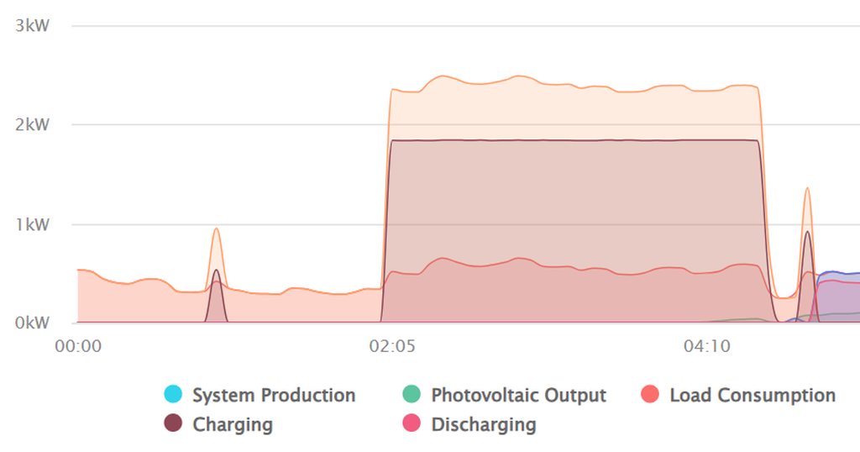Select the 02:05 time axis label
Screen dimensions: 860x452
[x=391, y=344]
